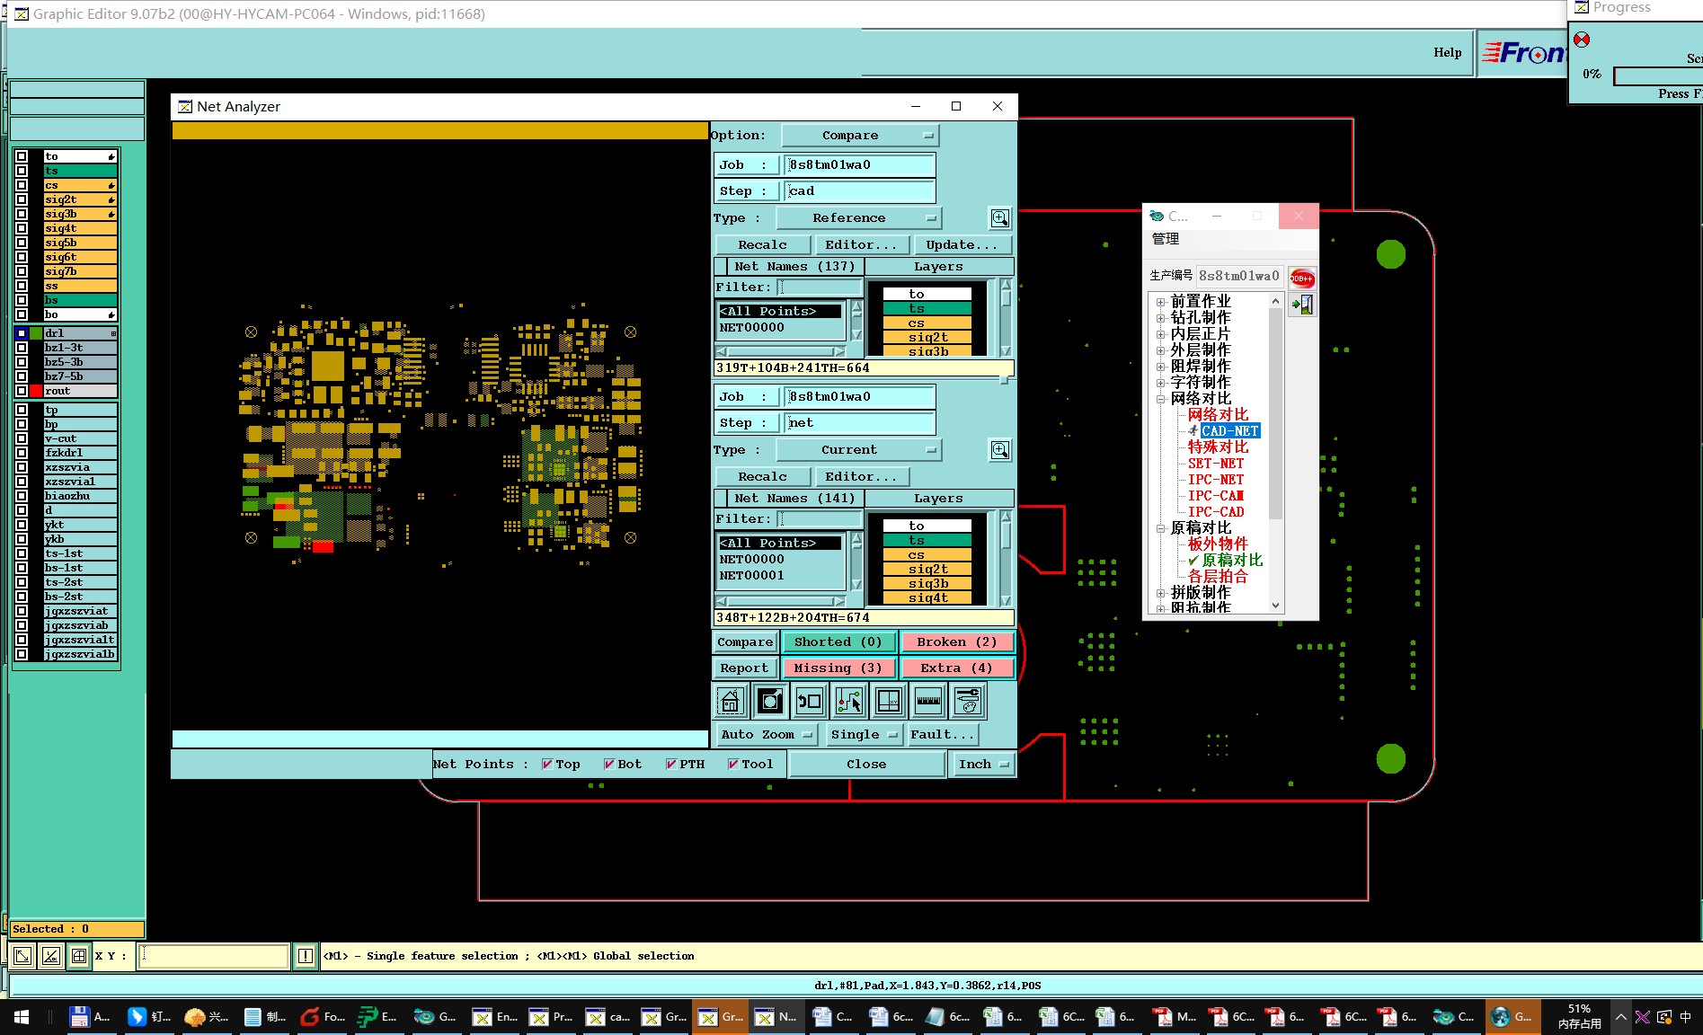Toggle the PTH net points checkbox

point(671,765)
